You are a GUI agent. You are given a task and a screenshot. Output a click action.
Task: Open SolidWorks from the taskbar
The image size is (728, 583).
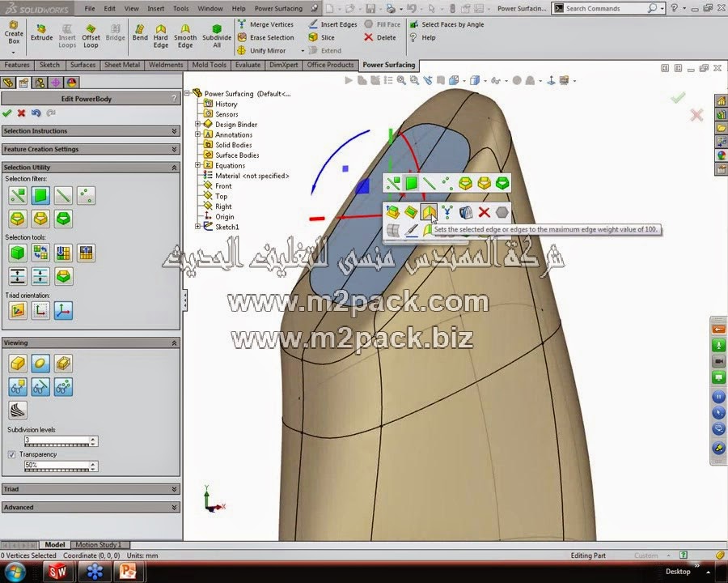click(58, 571)
